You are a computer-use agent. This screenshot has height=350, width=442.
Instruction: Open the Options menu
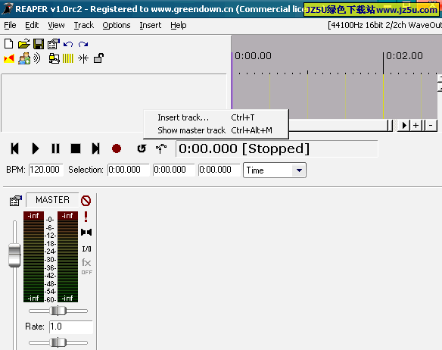click(x=117, y=26)
